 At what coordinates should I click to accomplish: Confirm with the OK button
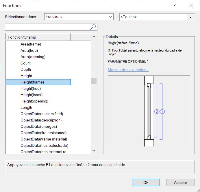146,183
